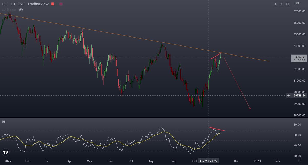The width and height of the screenshot is (308, 165).
Task: Toggle fullscreen chart mode
Action: [x=288, y=4]
